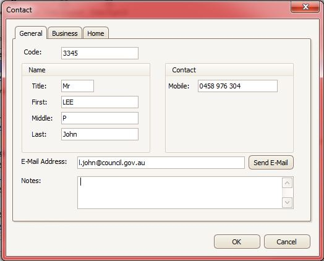Click the Contact window title bar

(145, 9)
